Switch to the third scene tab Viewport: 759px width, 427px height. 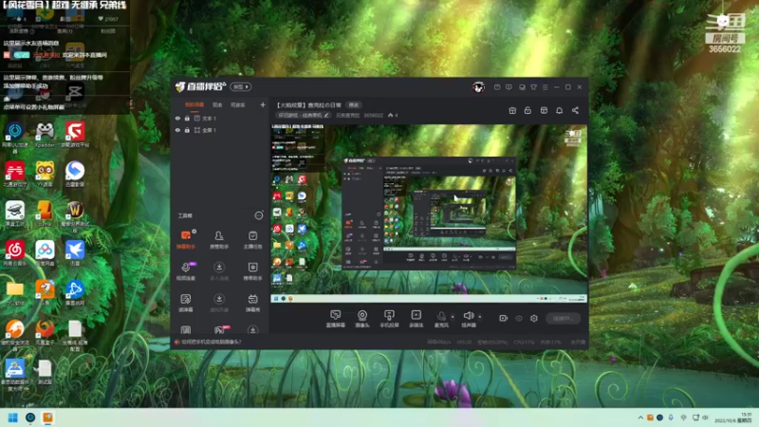tap(238, 104)
